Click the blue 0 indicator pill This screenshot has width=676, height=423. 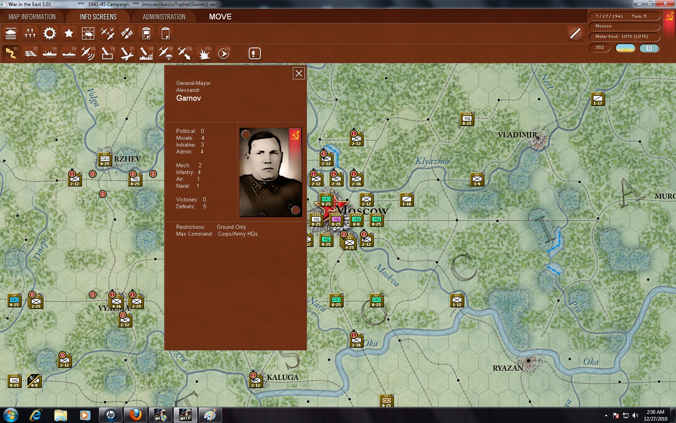click(649, 48)
